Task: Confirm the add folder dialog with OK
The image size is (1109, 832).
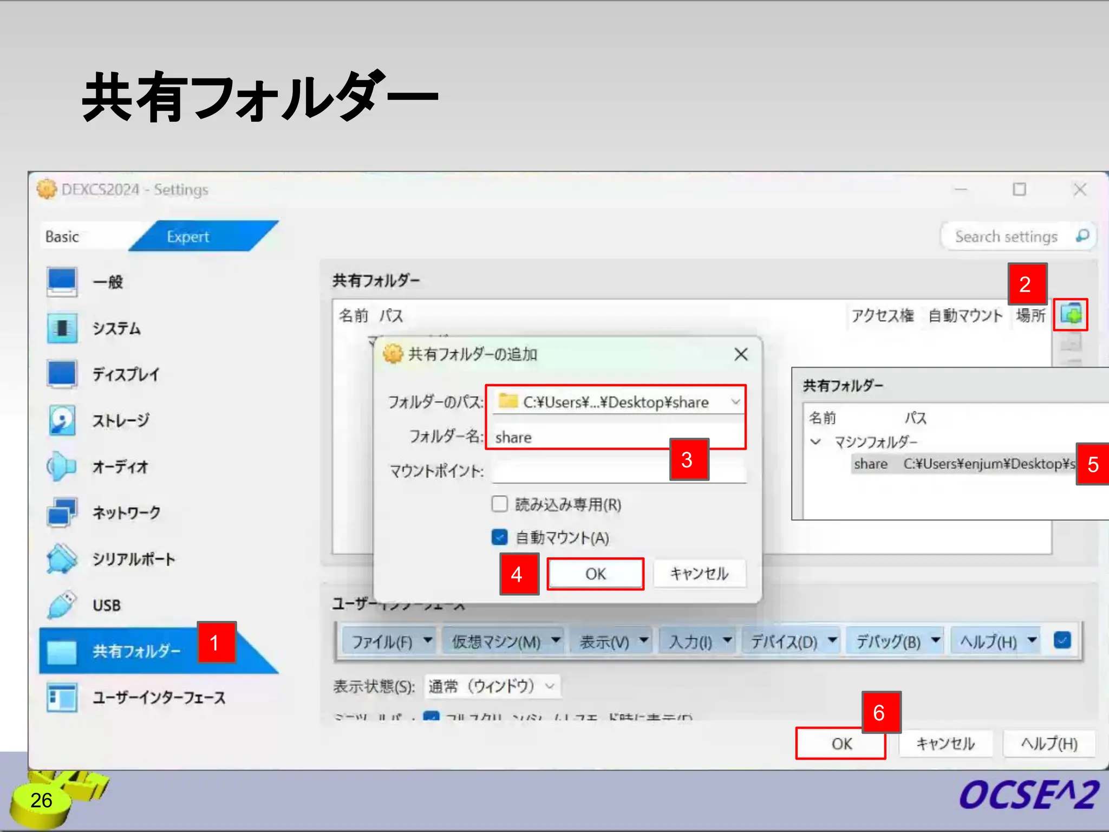Action: 595,574
